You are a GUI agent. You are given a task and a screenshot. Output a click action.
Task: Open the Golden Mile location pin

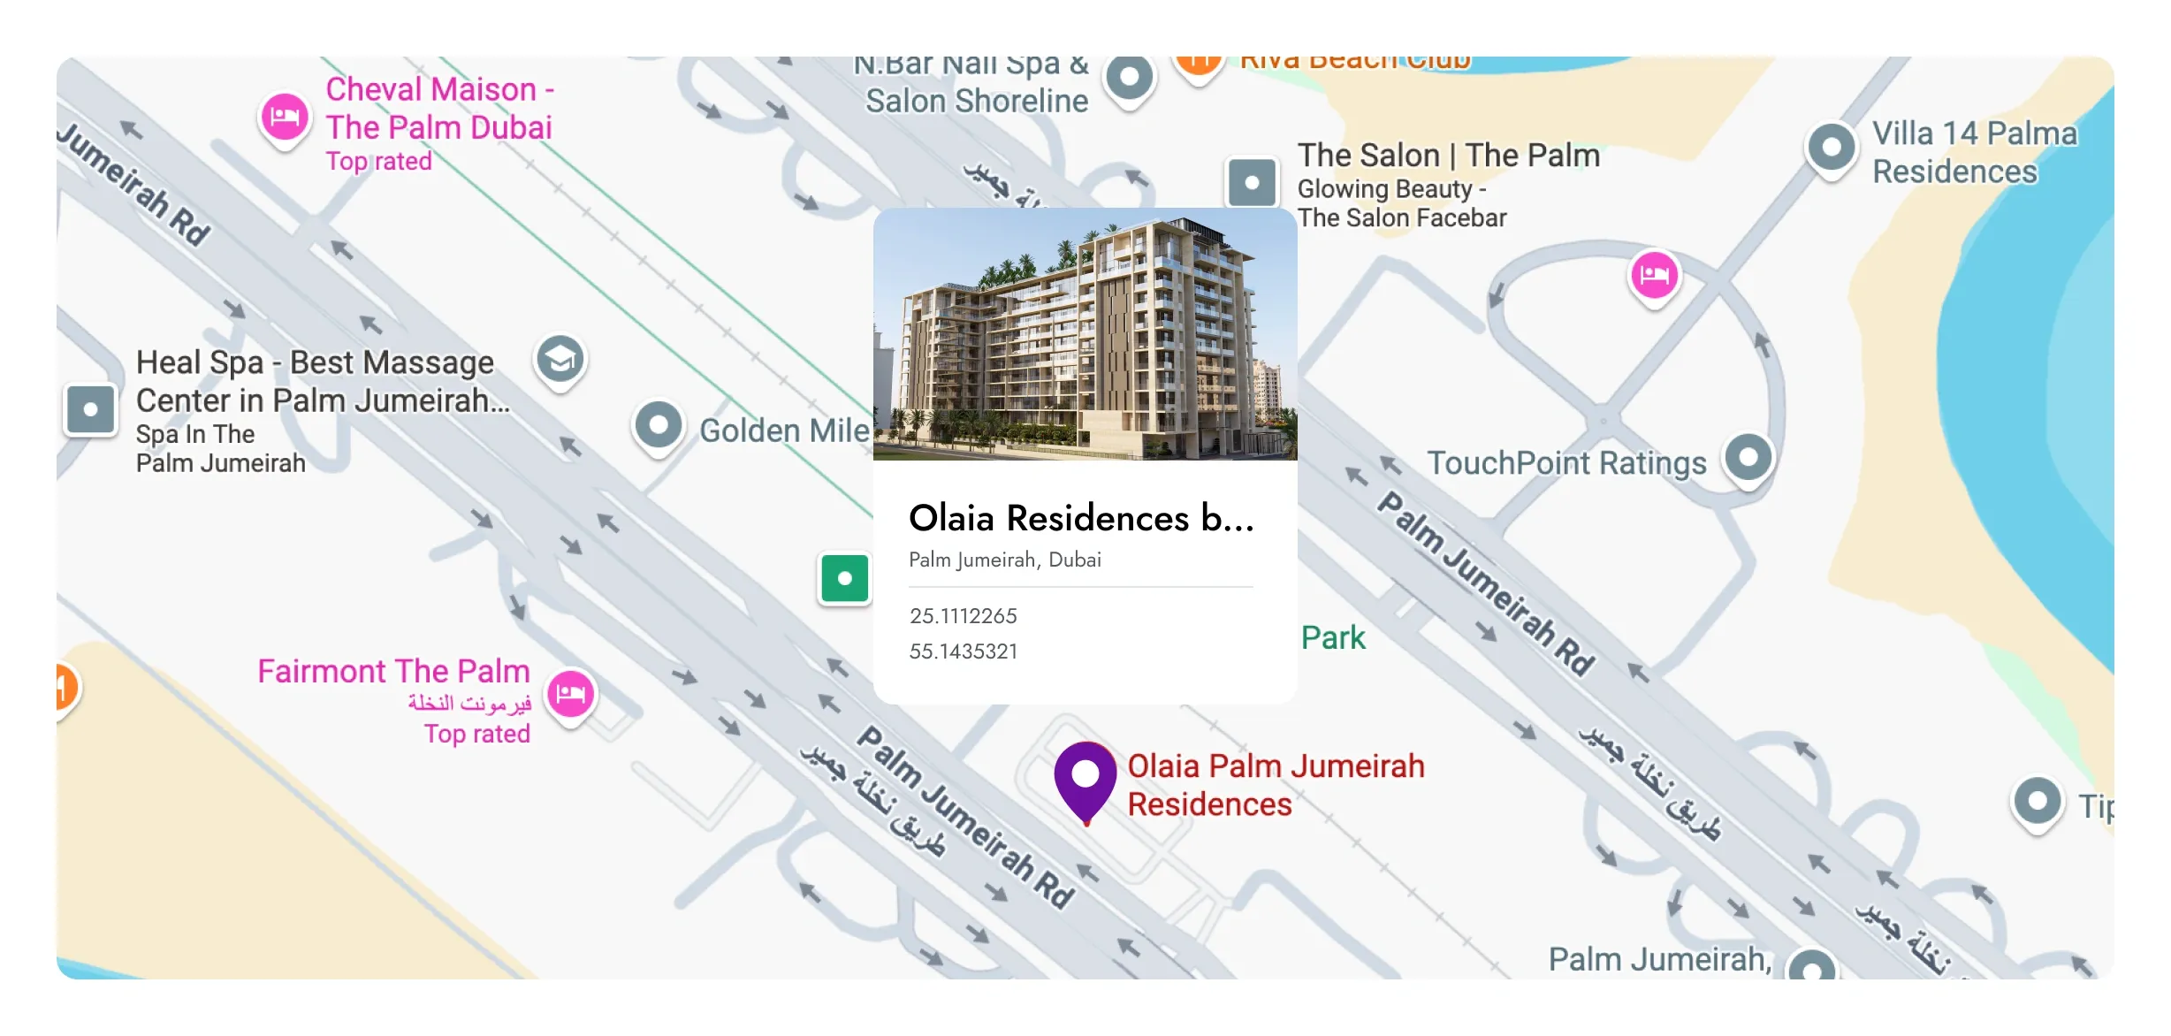[659, 427]
